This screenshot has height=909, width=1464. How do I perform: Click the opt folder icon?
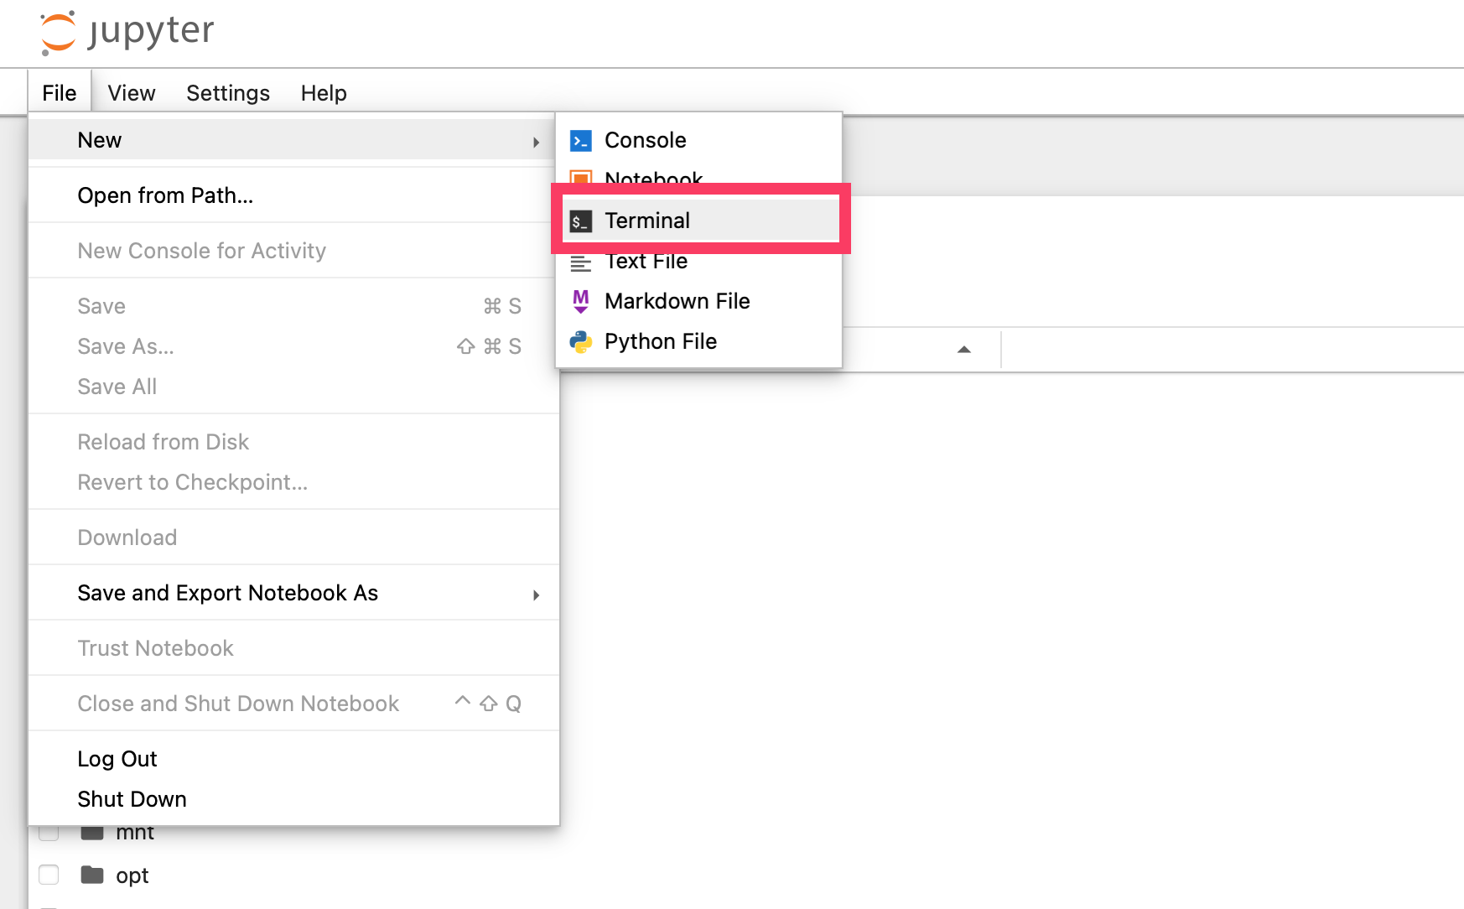point(92,875)
